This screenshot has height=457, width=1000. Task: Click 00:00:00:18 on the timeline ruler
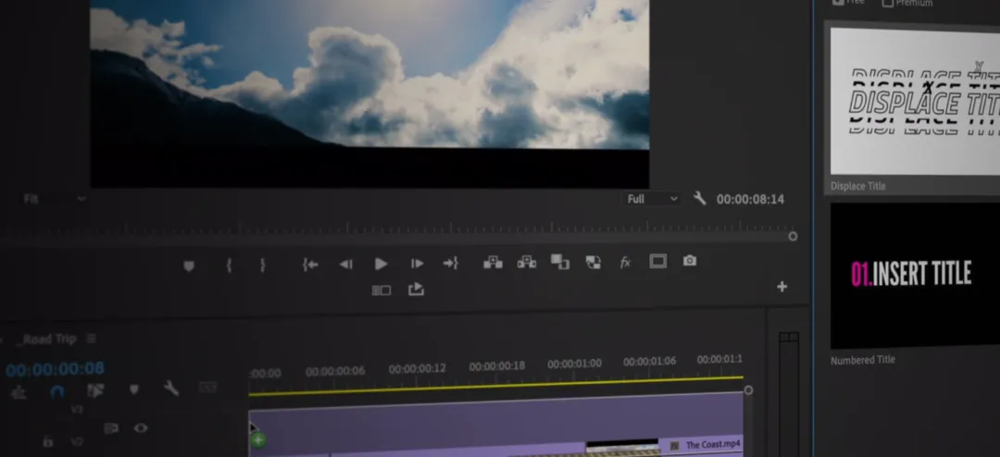(497, 365)
